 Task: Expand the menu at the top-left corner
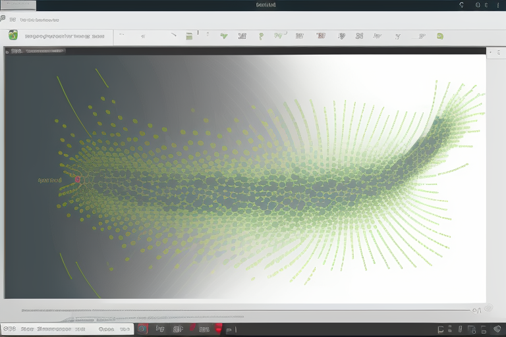pos(3,18)
